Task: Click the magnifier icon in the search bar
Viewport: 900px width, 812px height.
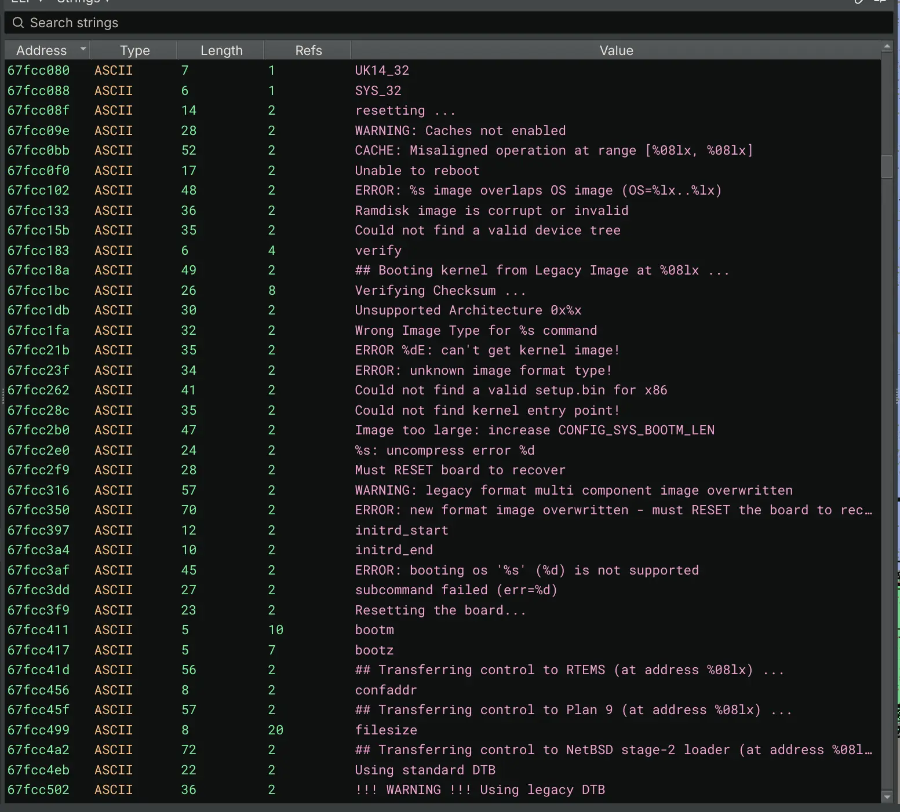Action: 18,23
